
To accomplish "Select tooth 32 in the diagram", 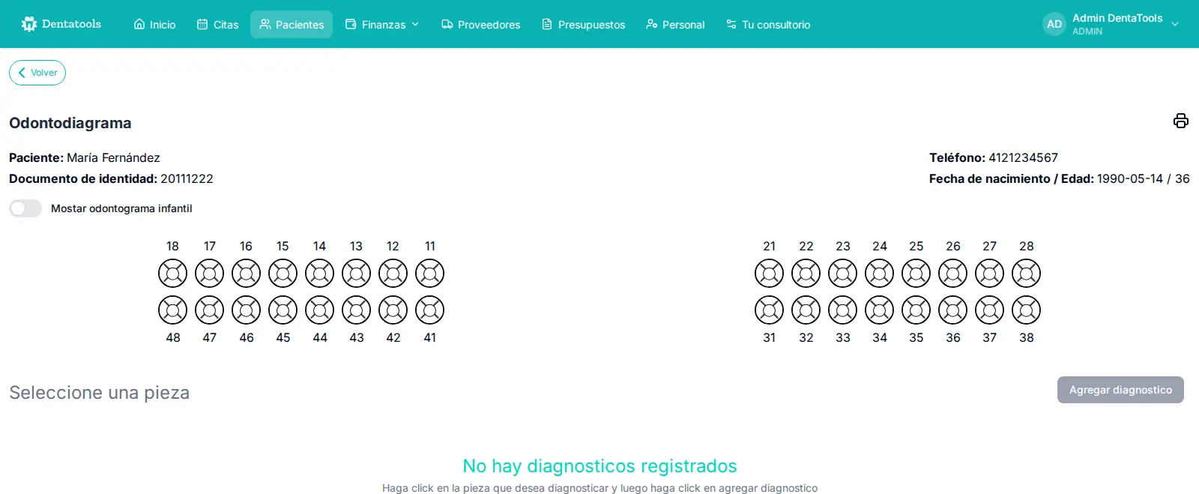I will (x=806, y=310).
